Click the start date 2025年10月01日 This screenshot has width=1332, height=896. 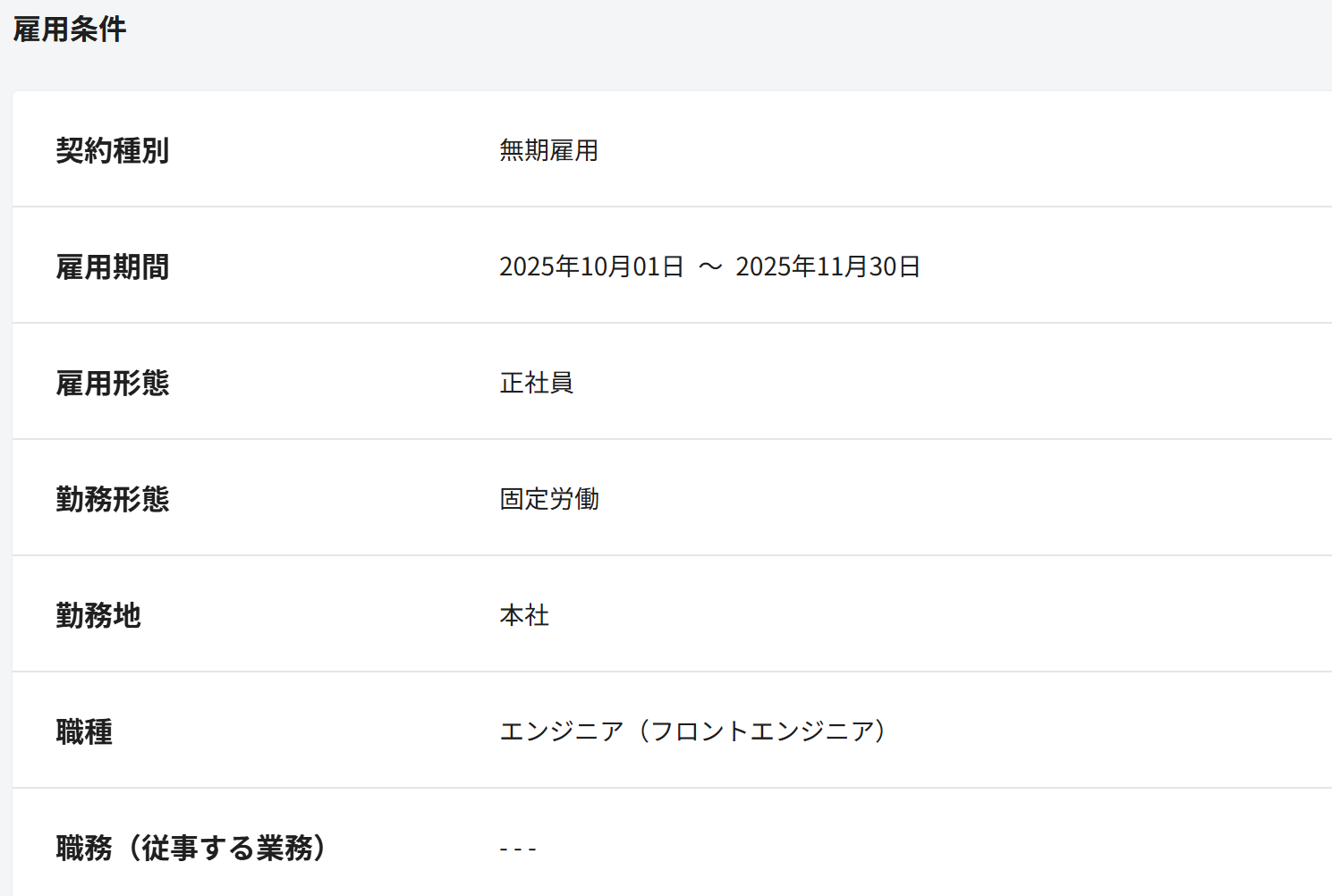(x=591, y=266)
